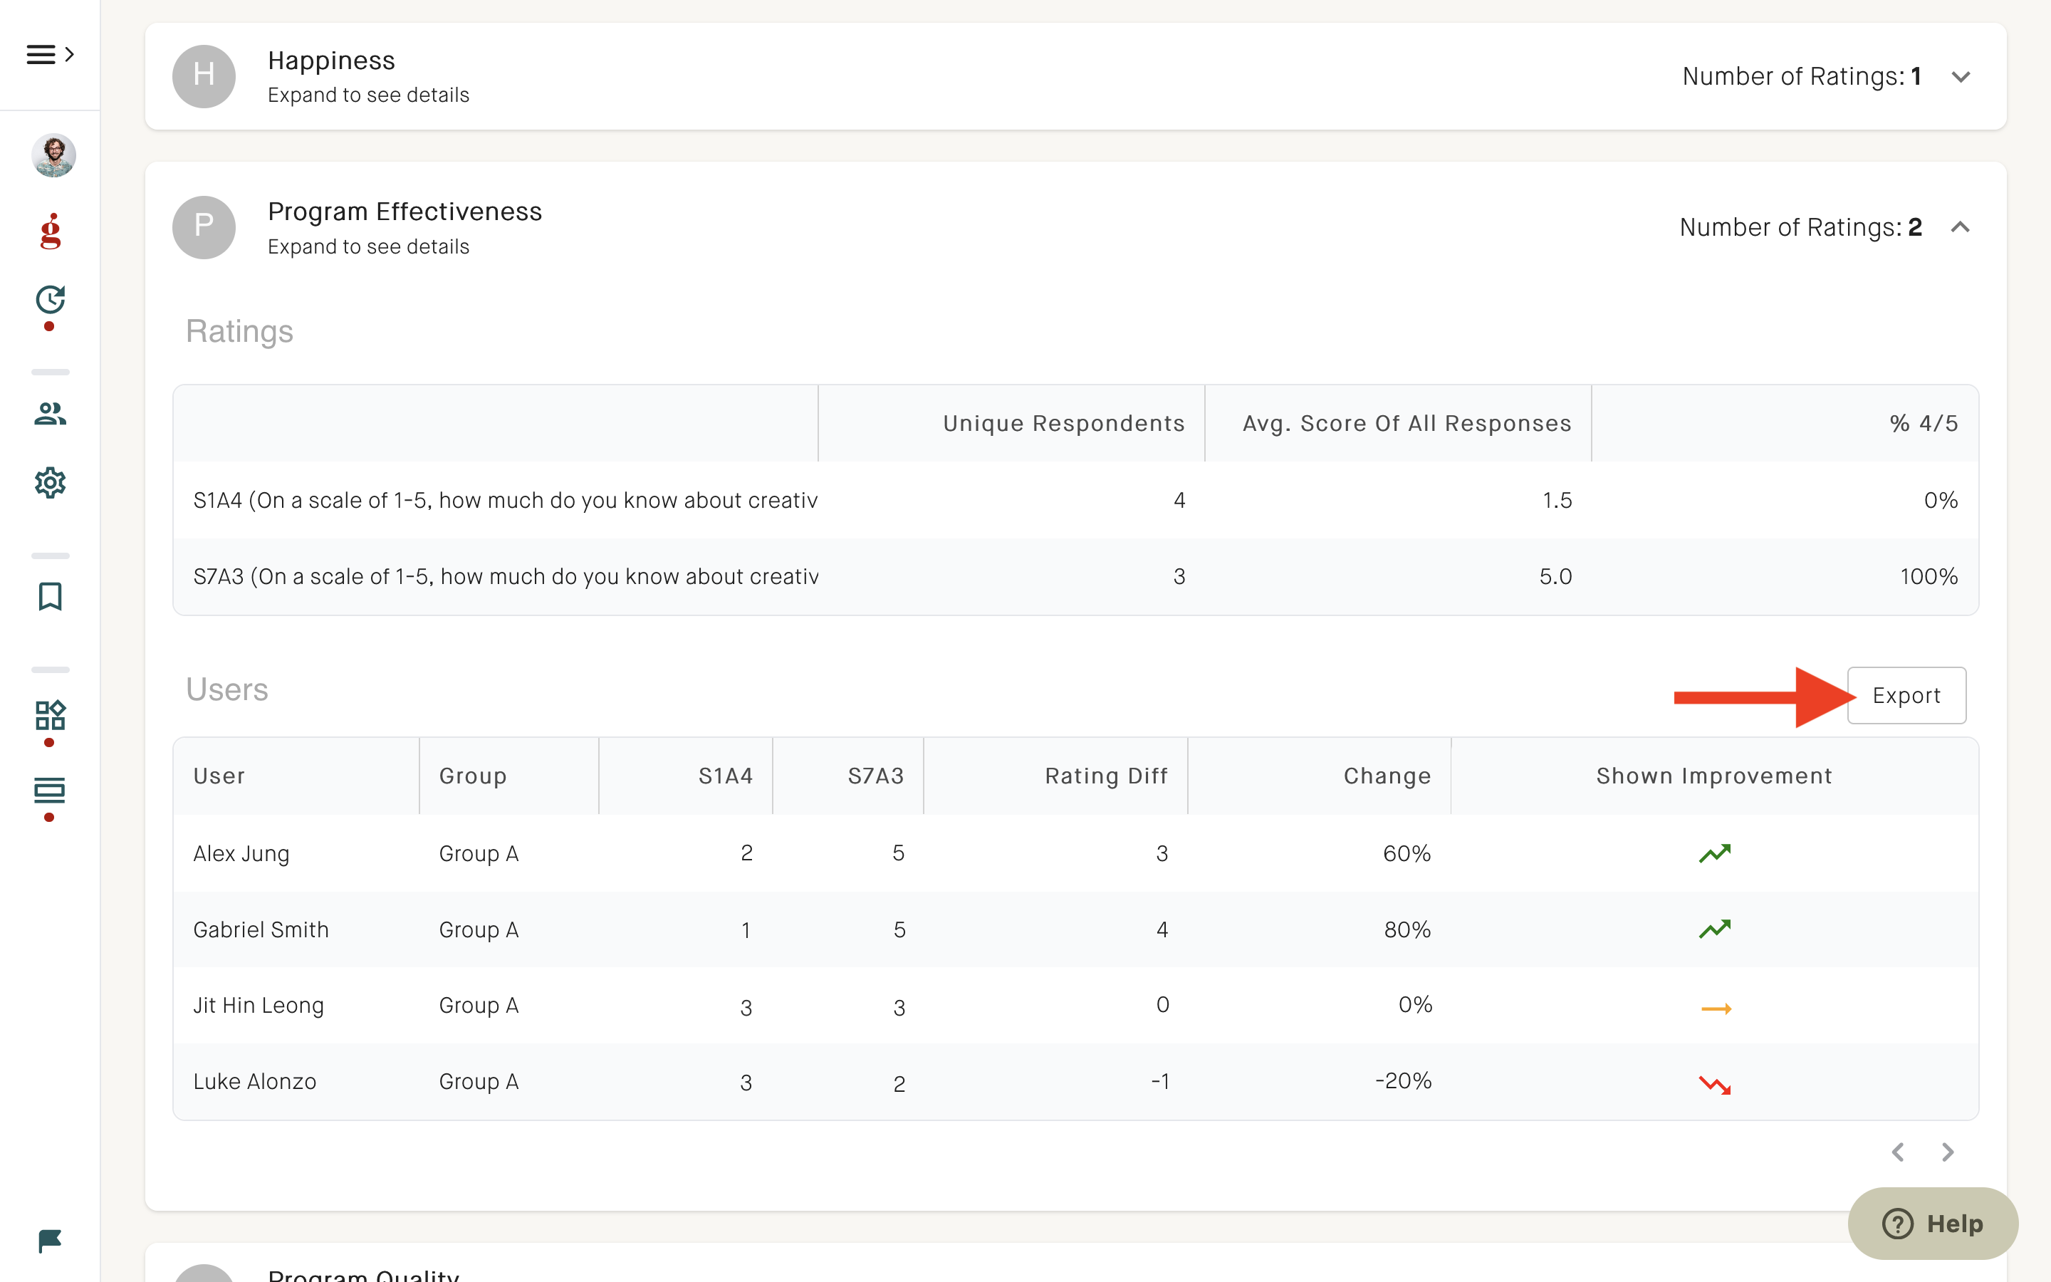Select the S1A4 rating question row
This screenshot has height=1282, width=2051.
pos(1075,500)
